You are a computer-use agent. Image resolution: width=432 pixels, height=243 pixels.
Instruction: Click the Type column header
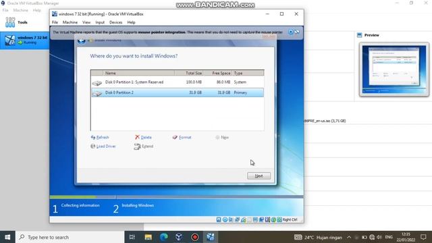248,73
